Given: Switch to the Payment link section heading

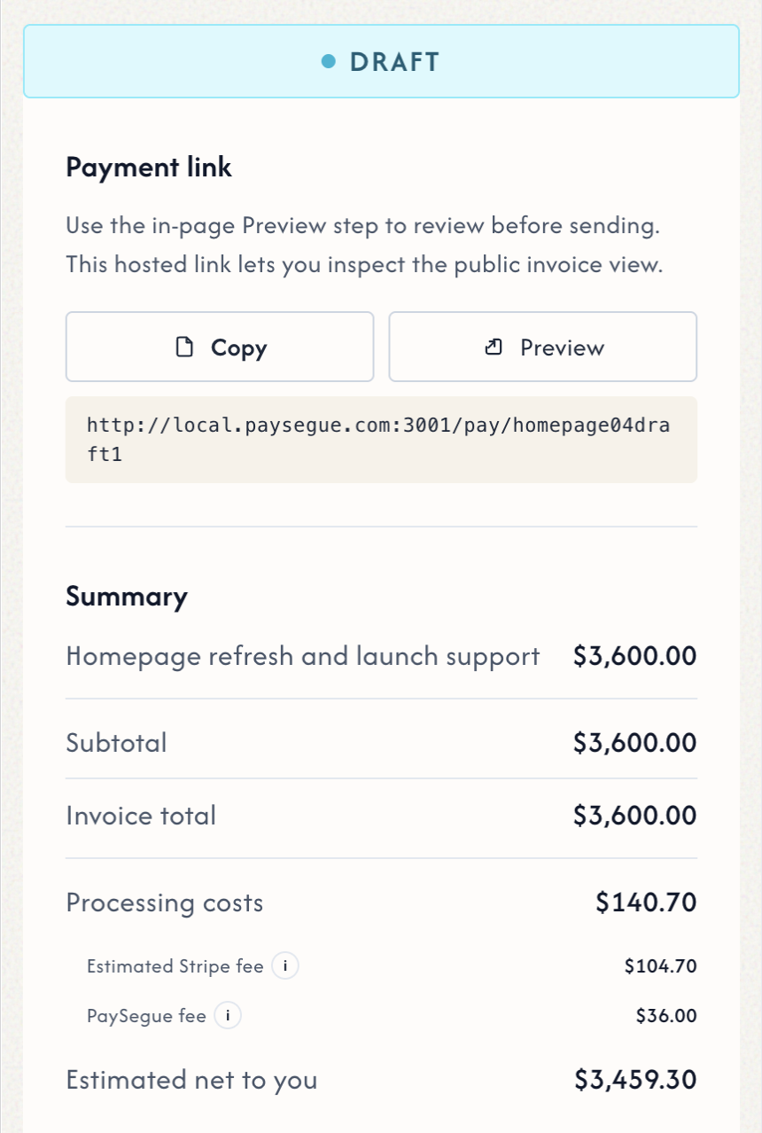Looking at the screenshot, I should [x=148, y=167].
